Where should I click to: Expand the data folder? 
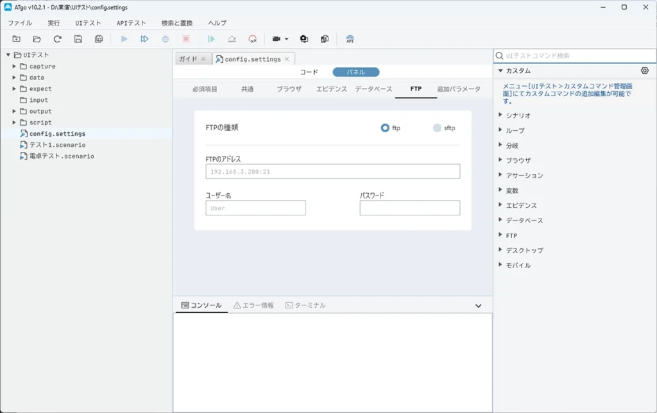[14, 78]
